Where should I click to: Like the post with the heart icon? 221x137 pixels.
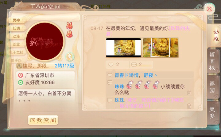coord(111,65)
